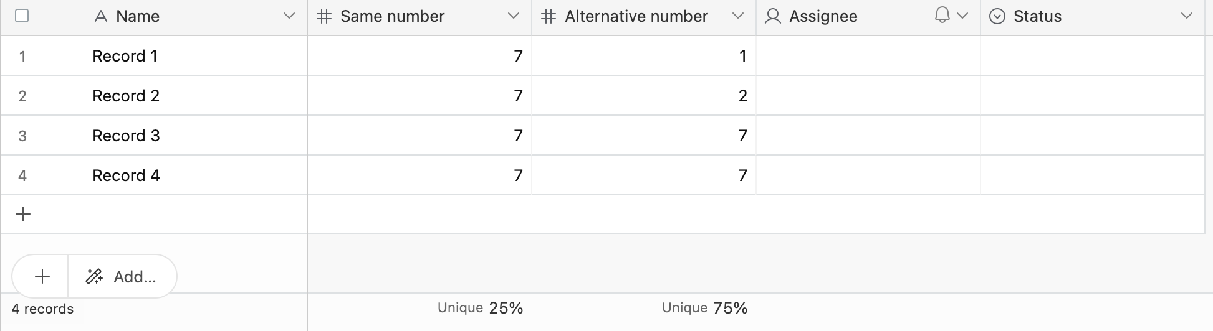Image resolution: width=1213 pixels, height=331 pixels.
Task: Open the Same number column dropdown
Action: point(513,16)
